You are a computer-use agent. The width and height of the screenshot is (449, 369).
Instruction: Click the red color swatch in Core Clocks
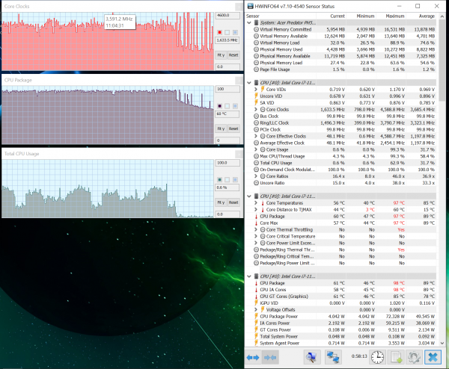coord(219,32)
